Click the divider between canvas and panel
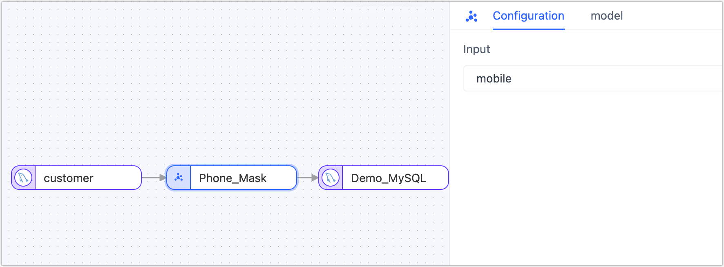The image size is (724, 267). [450, 135]
